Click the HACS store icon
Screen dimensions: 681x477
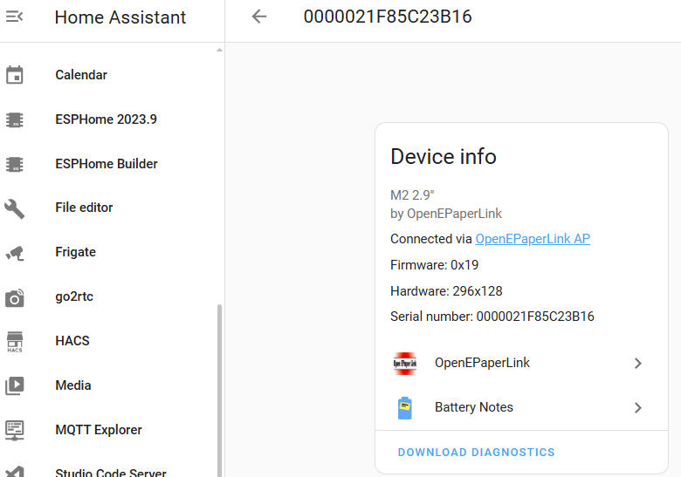click(14, 342)
